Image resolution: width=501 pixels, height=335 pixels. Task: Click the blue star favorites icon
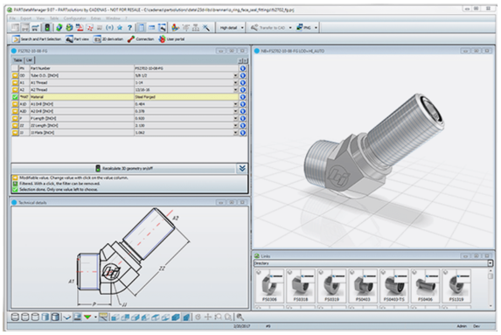click(x=120, y=28)
